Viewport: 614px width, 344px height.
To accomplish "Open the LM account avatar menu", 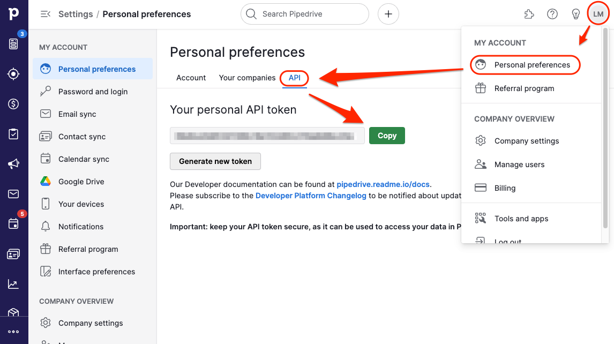I will (x=598, y=14).
